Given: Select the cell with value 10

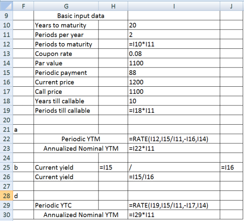Looking at the screenshot, I should pos(174,101).
